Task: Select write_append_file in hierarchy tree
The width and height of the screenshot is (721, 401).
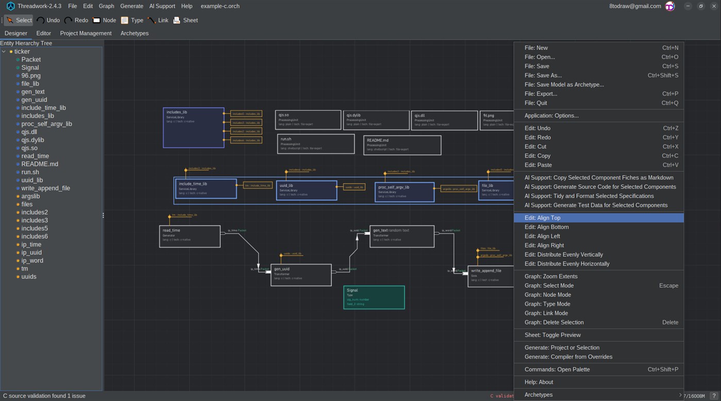Action: (x=45, y=188)
